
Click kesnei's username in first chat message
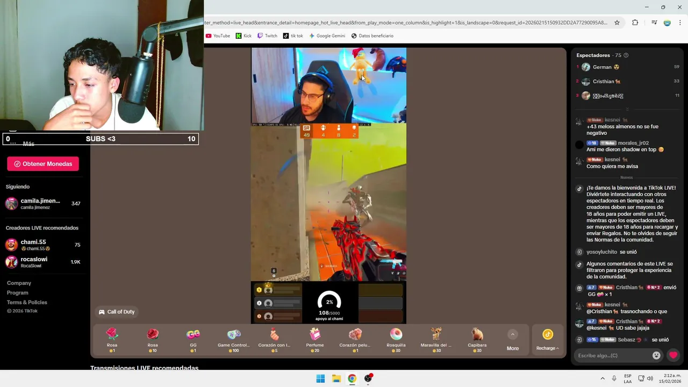[x=612, y=120]
